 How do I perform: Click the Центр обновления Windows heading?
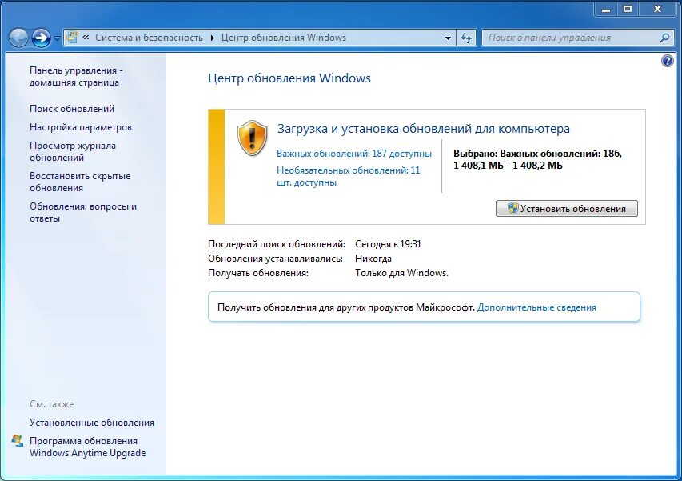289,78
